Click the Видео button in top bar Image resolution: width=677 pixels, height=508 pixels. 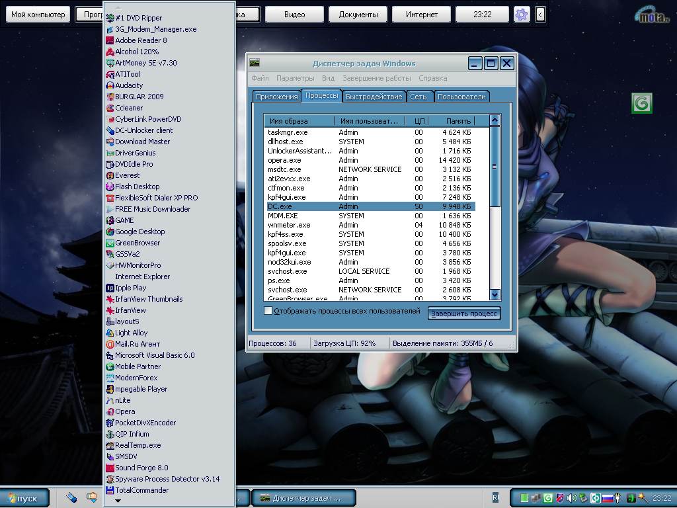click(294, 15)
